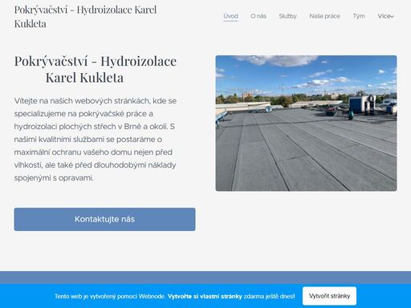The width and height of the screenshot is (411, 308).
Task: Click the main heading Pokrývačství - Hydroizolace Karel Kukleta
Action: click(96, 69)
